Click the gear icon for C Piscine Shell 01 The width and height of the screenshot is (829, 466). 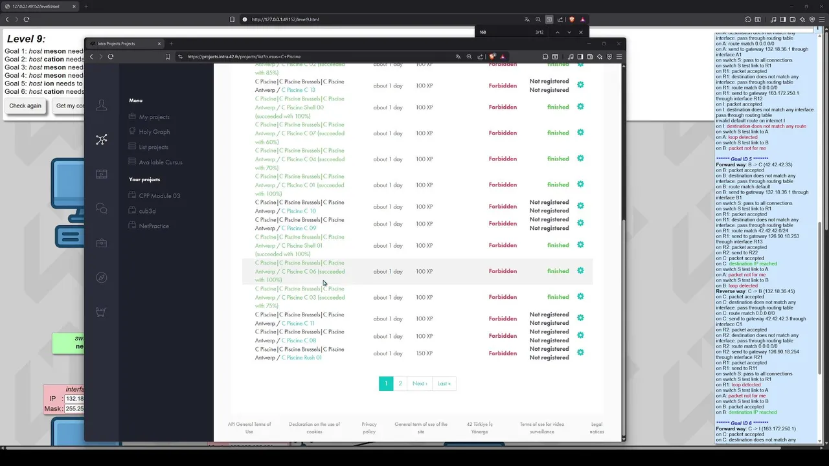(580, 245)
